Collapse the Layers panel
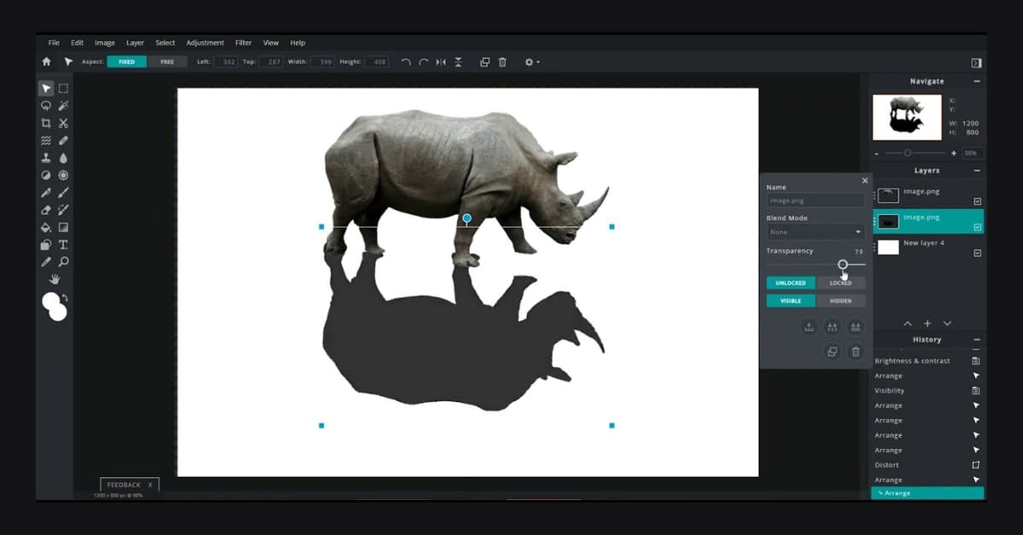This screenshot has height=535, width=1023. [977, 171]
